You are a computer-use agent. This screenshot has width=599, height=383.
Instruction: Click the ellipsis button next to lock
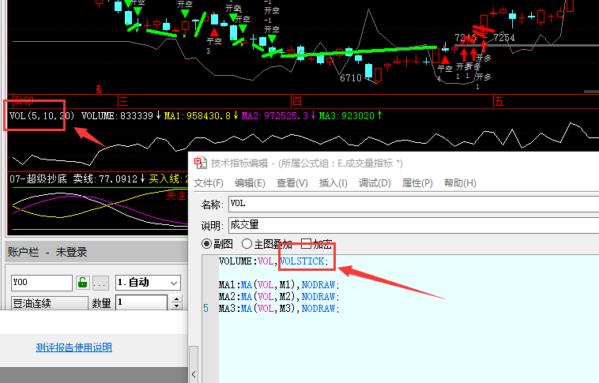100,283
